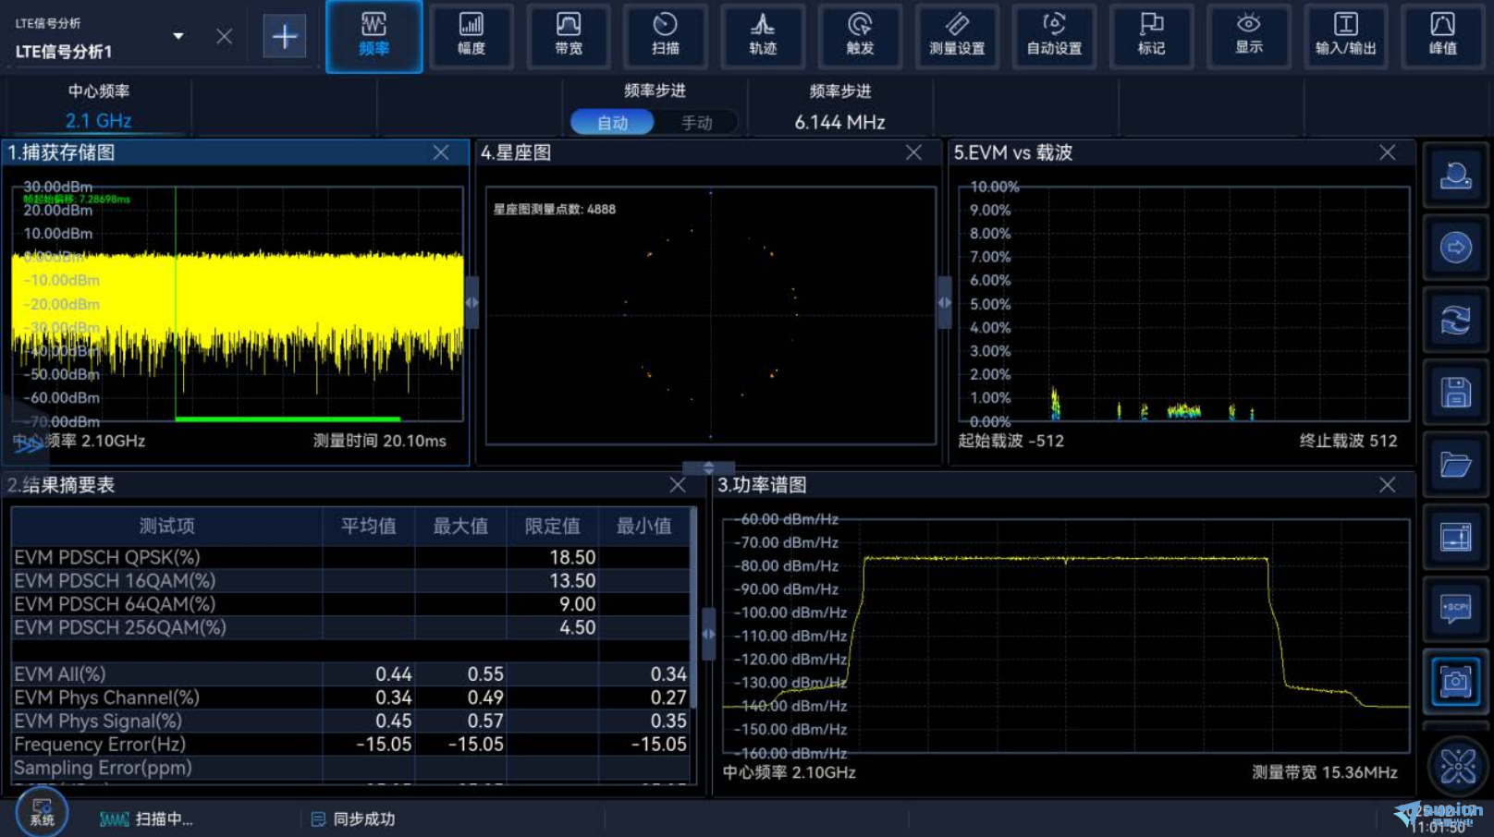Select the 限定值 column header
This screenshot has width=1494, height=837.
click(552, 526)
